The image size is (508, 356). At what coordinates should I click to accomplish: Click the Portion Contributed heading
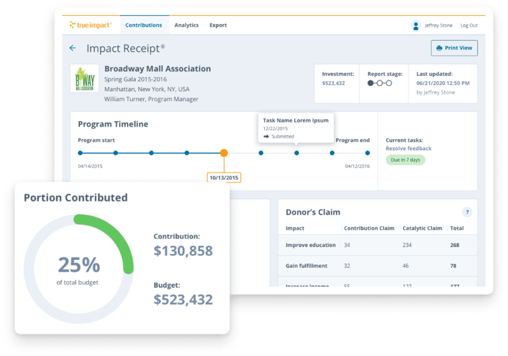[76, 198]
